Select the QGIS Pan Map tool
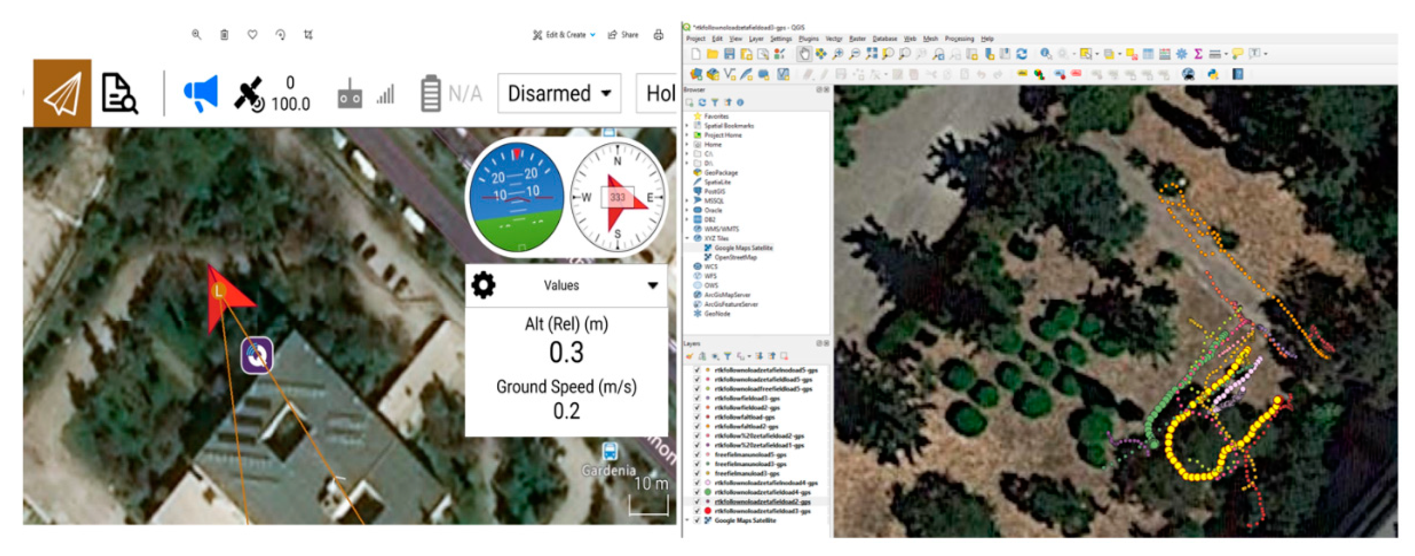1415x556 pixels. tap(804, 54)
